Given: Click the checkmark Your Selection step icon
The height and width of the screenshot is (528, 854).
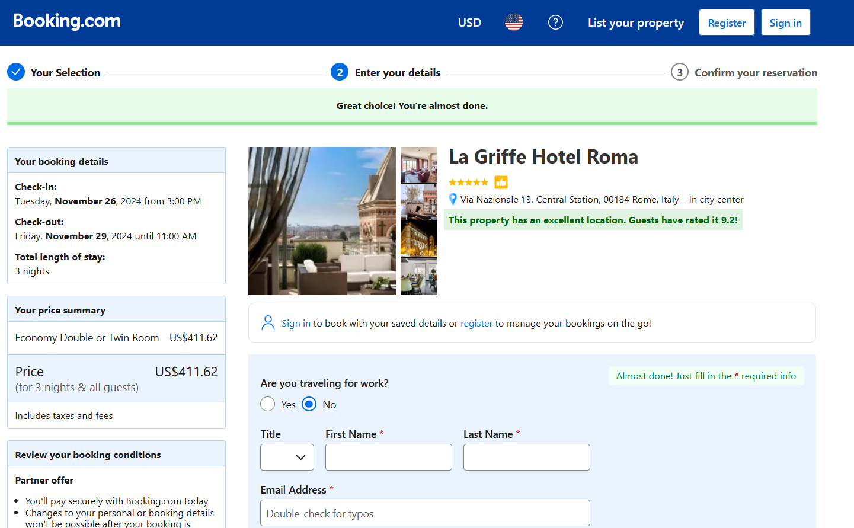Looking at the screenshot, I should (x=16, y=72).
